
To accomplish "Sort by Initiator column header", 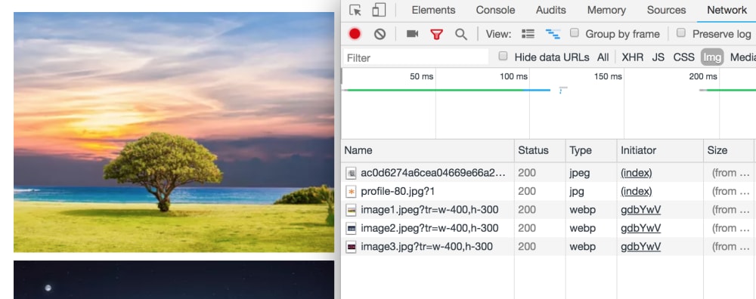I will point(660,151).
